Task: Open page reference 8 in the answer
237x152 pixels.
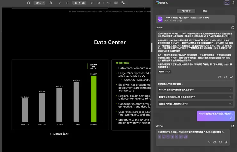Action: (x=181, y=137)
